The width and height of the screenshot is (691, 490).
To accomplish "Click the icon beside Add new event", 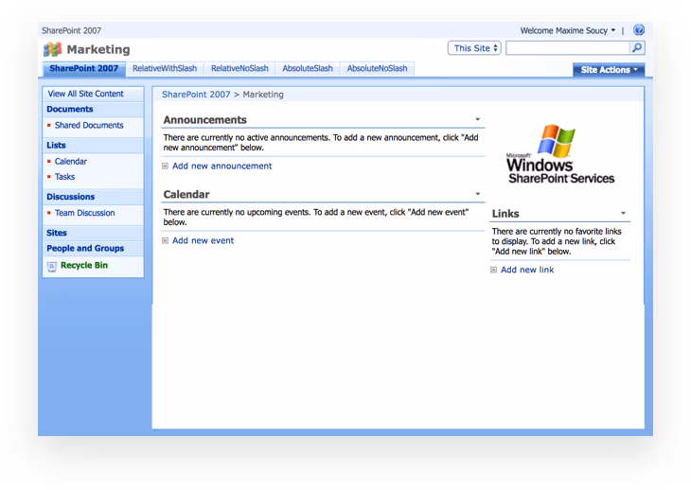I will click(166, 240).
